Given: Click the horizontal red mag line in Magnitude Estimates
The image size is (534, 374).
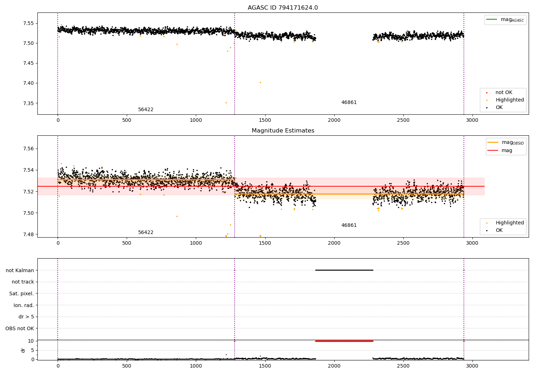Looking at the screenshot, I should pyautogui.click(x=261, y=186).
